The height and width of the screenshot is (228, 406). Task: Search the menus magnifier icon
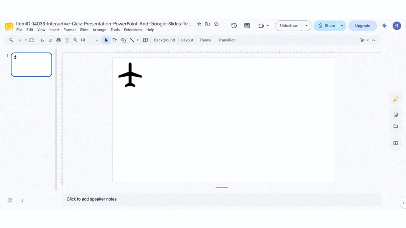tap(11, 40)
